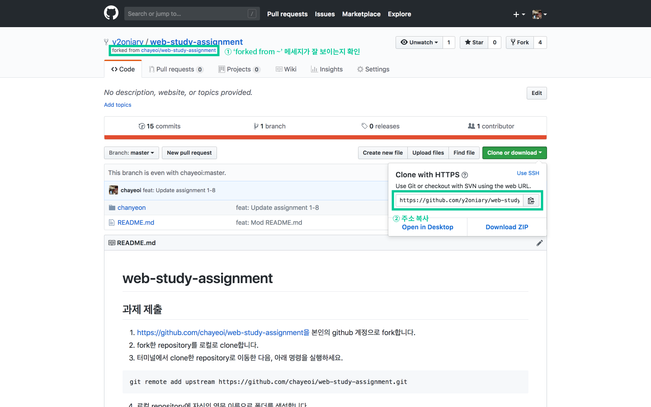Open README.md file link
This screenshot has width=651, height=407.
coord(136,222)
